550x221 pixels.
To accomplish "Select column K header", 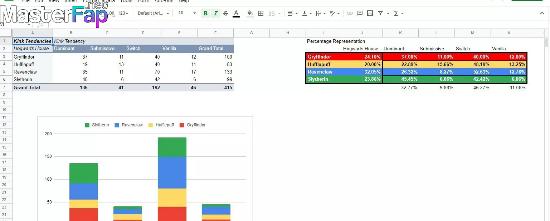I will (x=400, y=33).
